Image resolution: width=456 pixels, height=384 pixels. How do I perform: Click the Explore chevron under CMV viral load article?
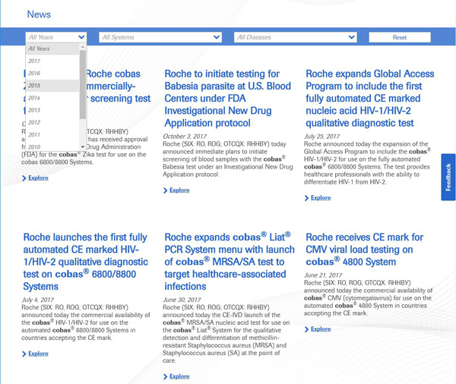(307, 329)
